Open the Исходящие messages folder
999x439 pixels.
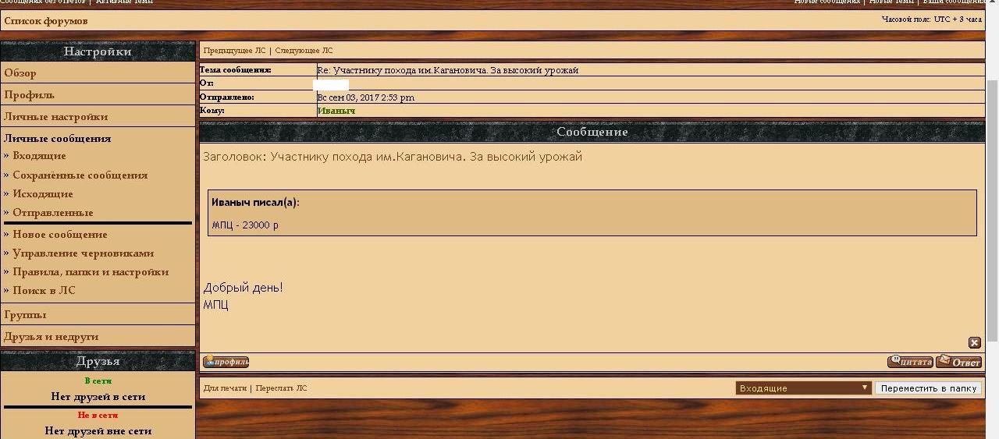[42, 194]
